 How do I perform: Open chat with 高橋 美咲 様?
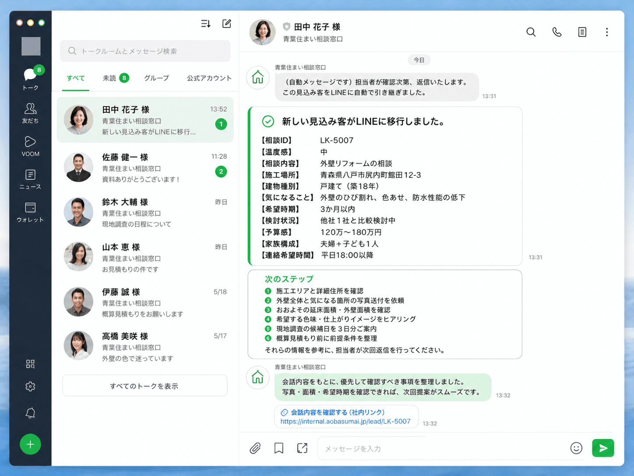click(x=145, y=347)
